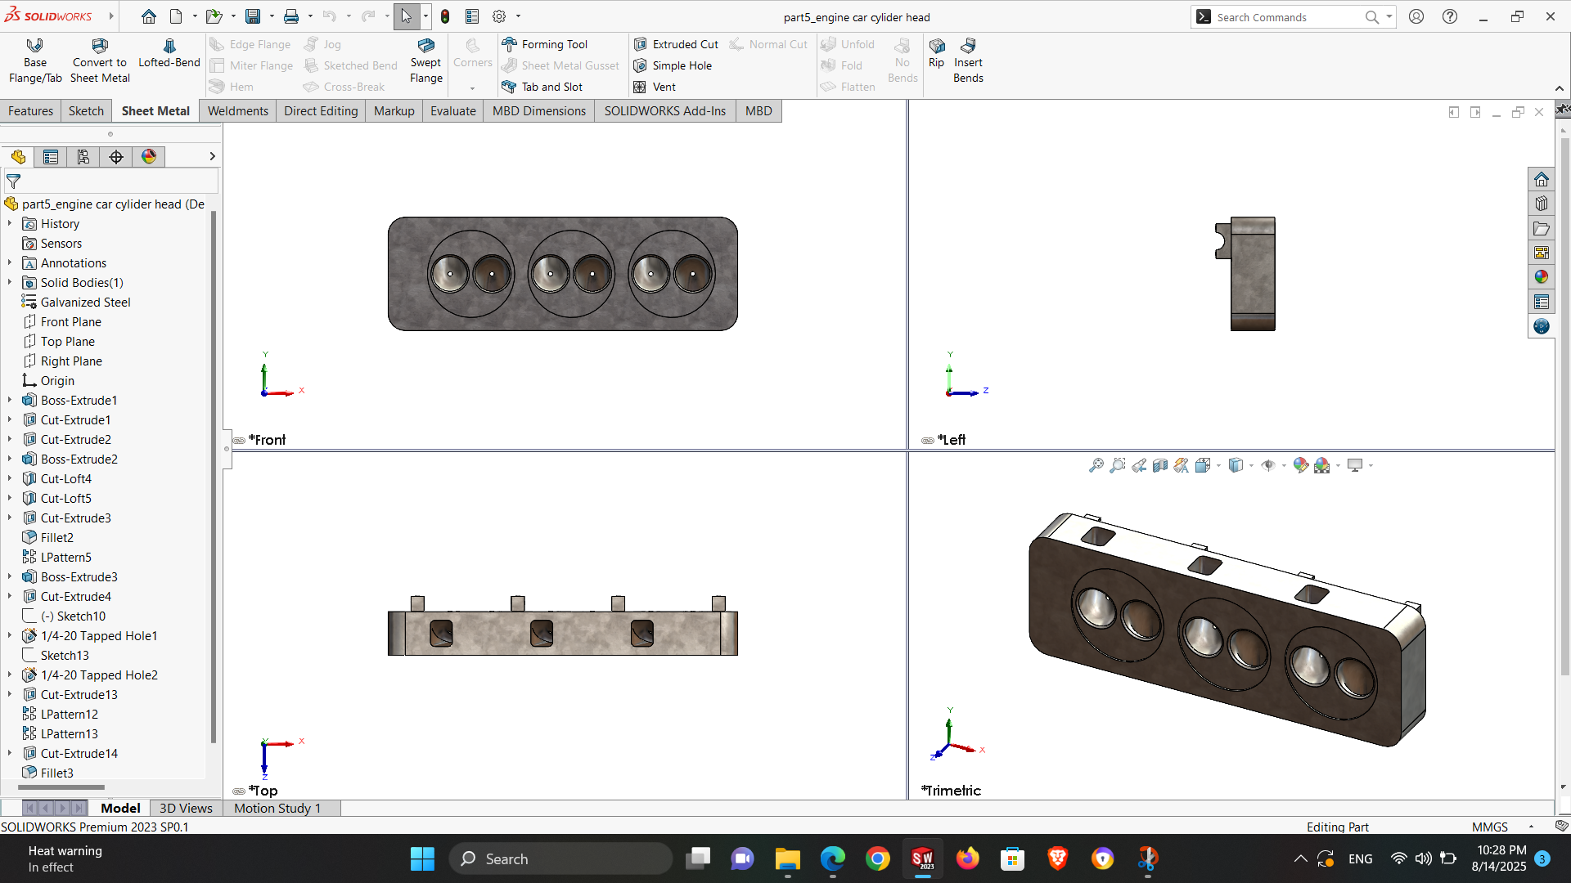The width and height of the screenshot is (1571, 883).
Task: Open the DisplayManager appearance tab
Action: 149,157
